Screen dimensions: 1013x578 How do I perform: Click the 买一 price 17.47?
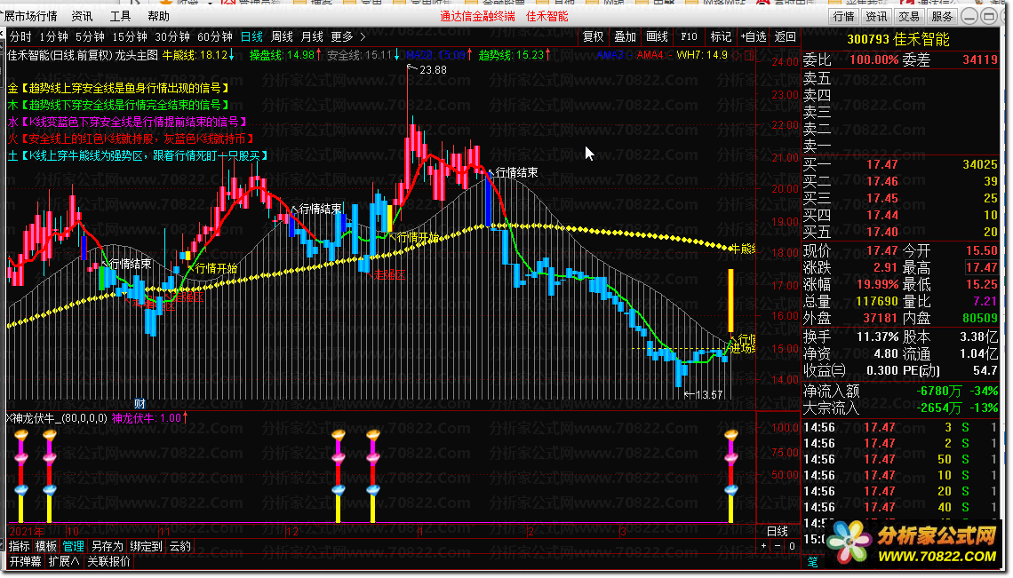pos(881,164)
